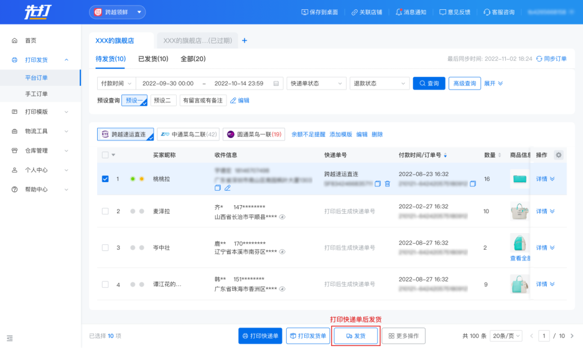This screenshot has width=583, height=348.
Task: Click the teal wallet product thumbnail
Action: [520, 179]
